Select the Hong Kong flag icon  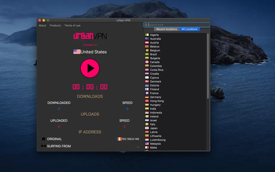(x=147, y=101)
